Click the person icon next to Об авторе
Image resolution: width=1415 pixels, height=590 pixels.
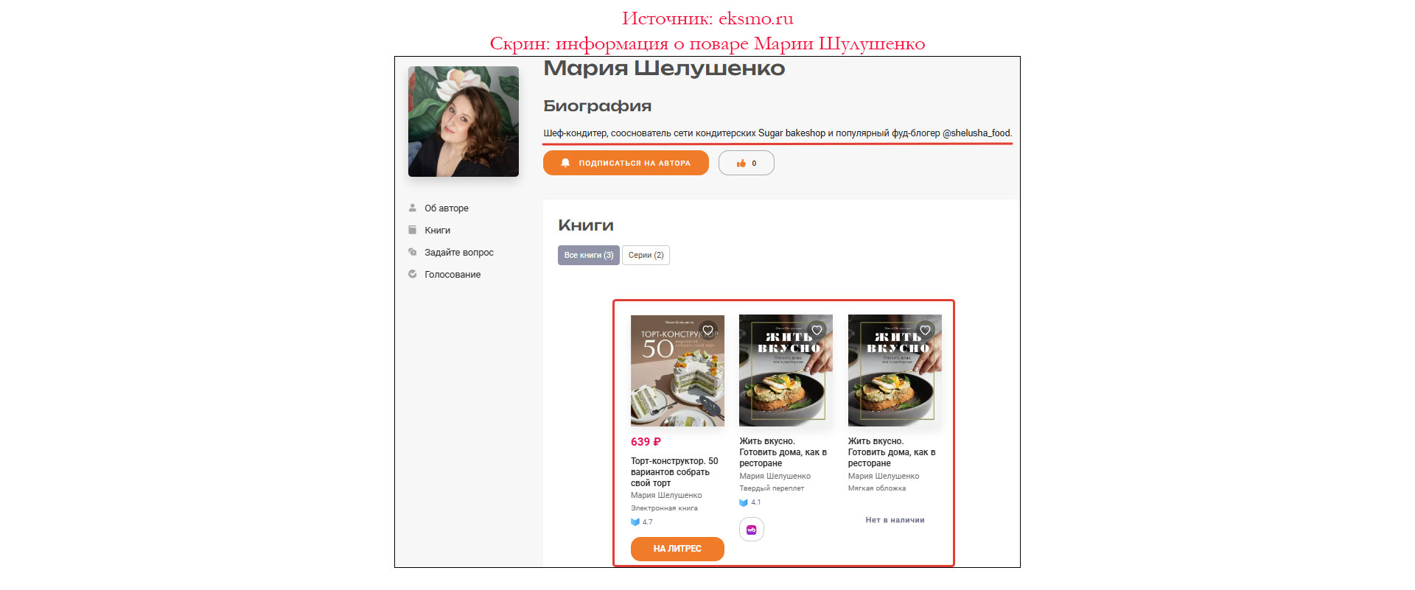pos(413,208)
